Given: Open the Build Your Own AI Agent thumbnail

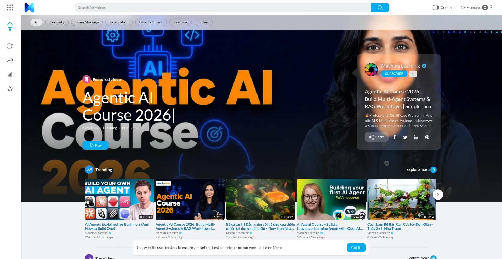Looking at the screenshot, I should click(119, 200).
